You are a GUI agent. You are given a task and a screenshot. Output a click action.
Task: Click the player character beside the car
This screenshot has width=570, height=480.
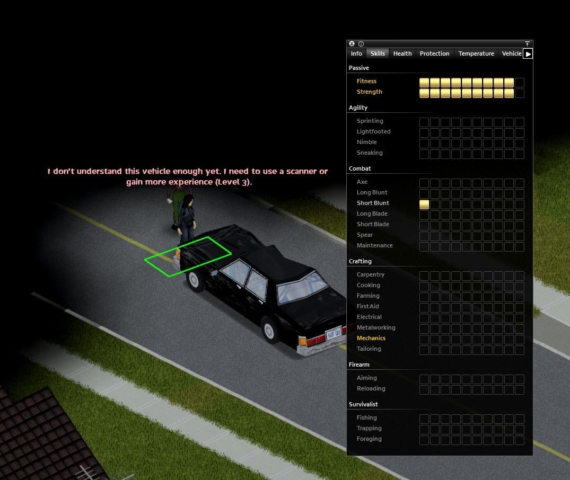pyautogui.click(x=187, y=219)
